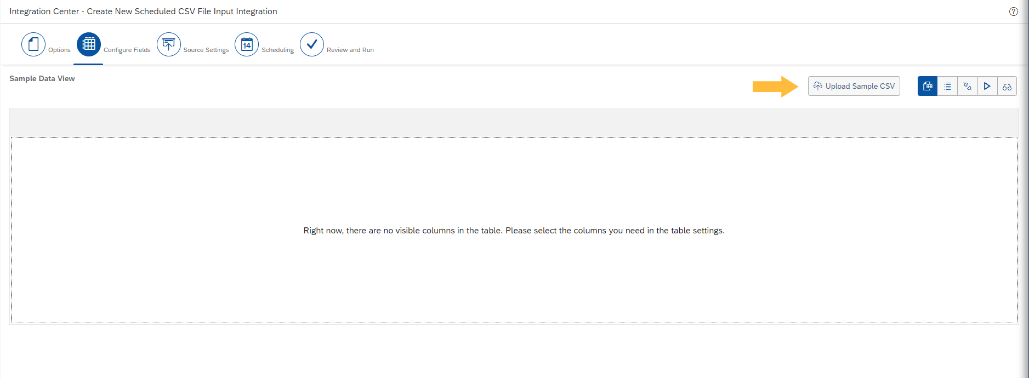This screenshot has width=1029, height=378.
Task: Open the Scheduling calendar icon
Action: pos(247,44)
